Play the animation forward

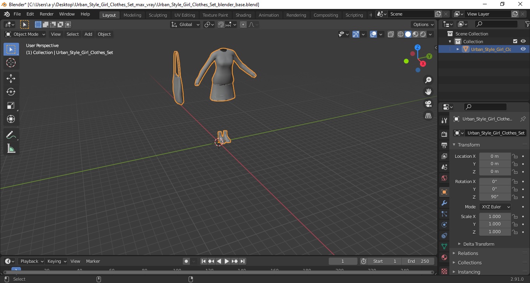[x=227, y=261]
